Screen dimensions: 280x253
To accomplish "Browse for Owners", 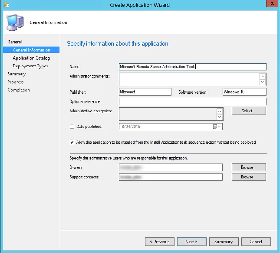I will coord(249,167).
